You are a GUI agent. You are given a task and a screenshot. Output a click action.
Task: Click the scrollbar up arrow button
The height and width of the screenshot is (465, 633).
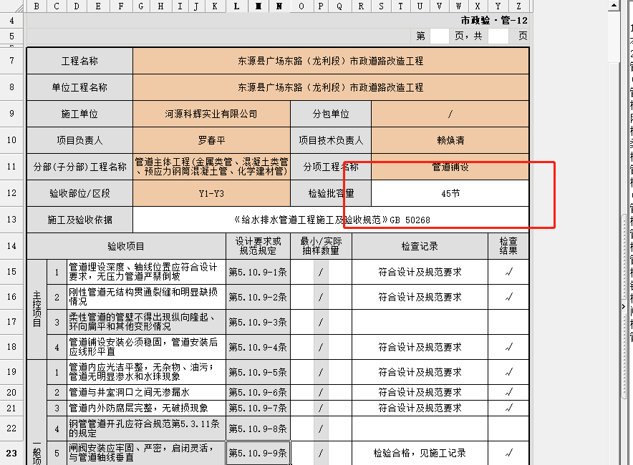pyautogui.click(x=614, y=6)
